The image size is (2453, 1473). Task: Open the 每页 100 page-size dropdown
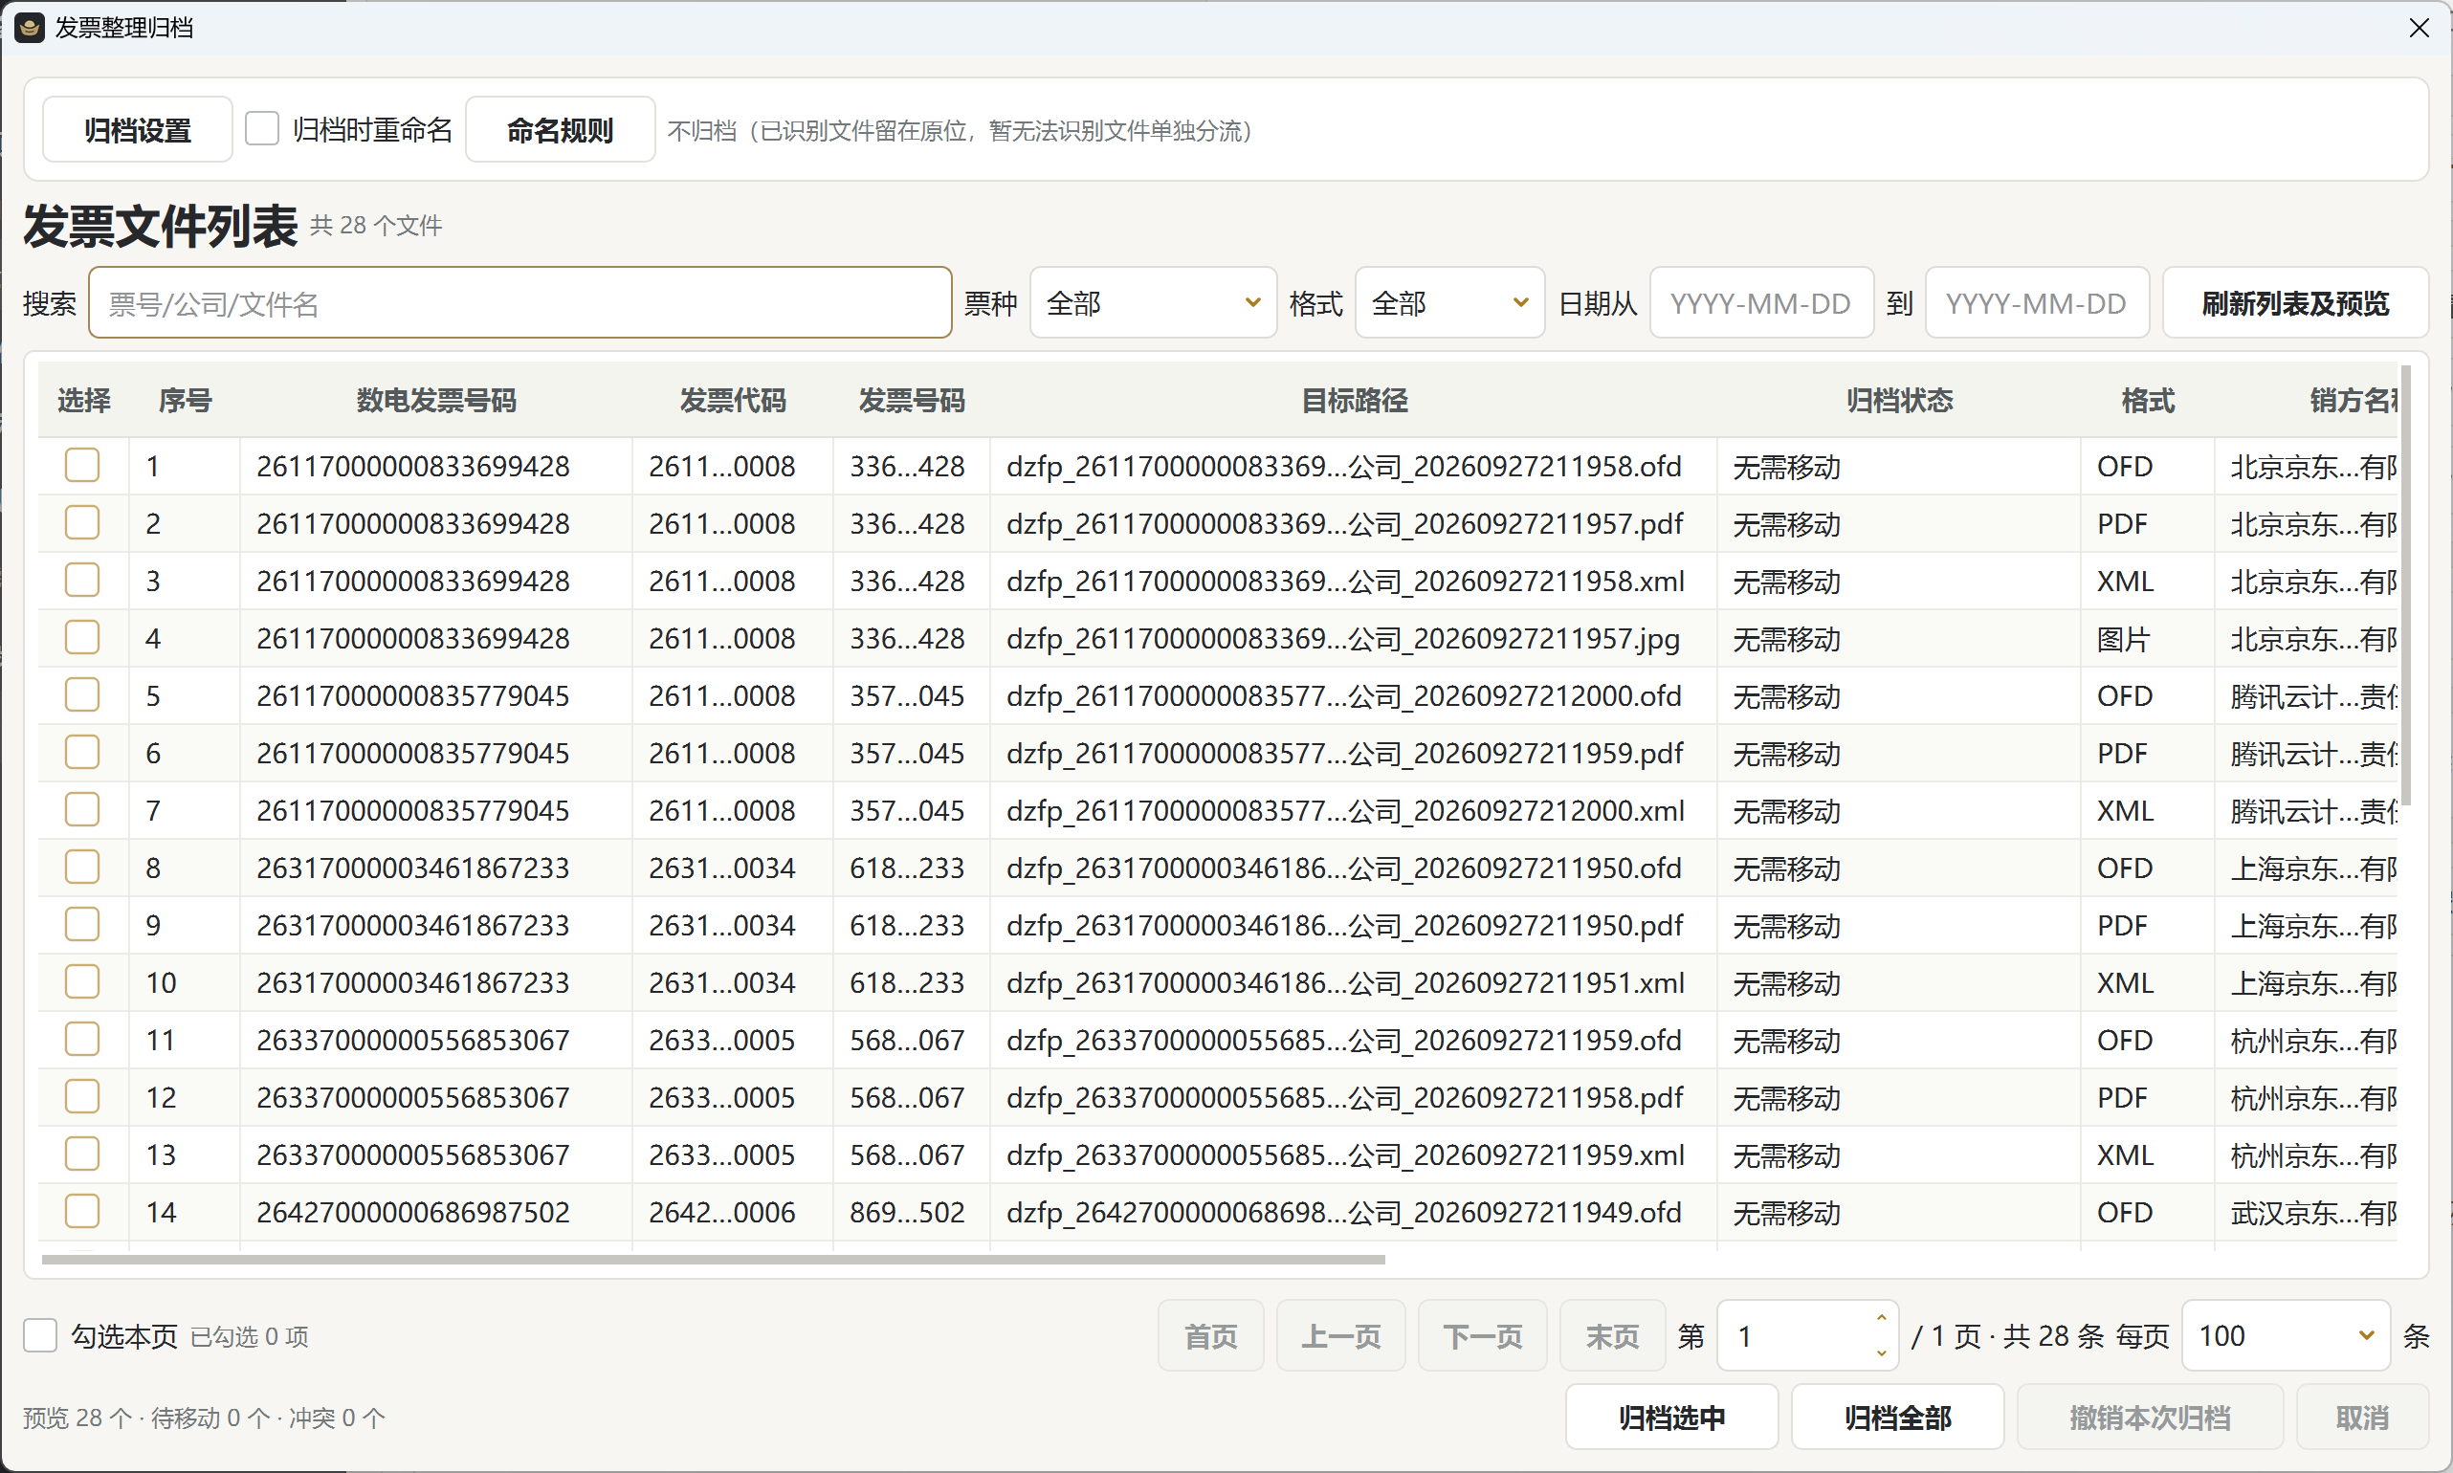[x=2286, y=1336]
